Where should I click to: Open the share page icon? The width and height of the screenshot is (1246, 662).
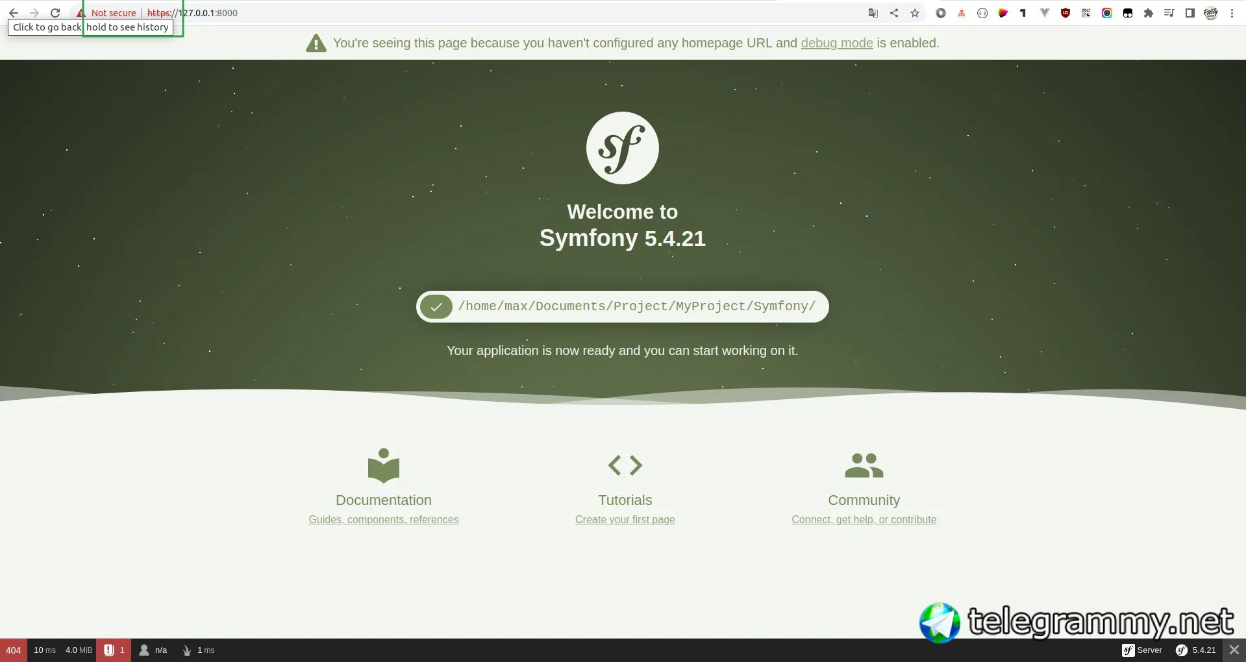[894, 13]
